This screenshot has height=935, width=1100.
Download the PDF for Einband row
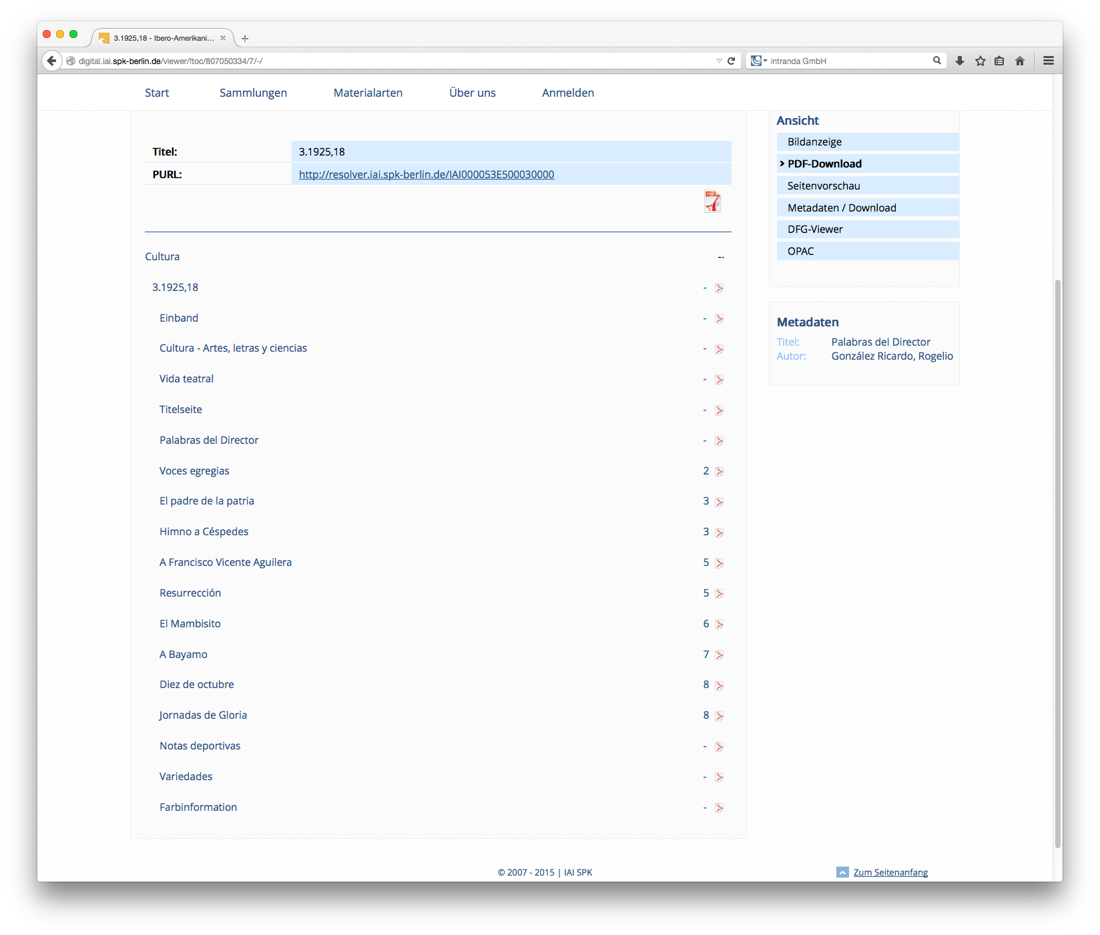(x=719, y=319)
